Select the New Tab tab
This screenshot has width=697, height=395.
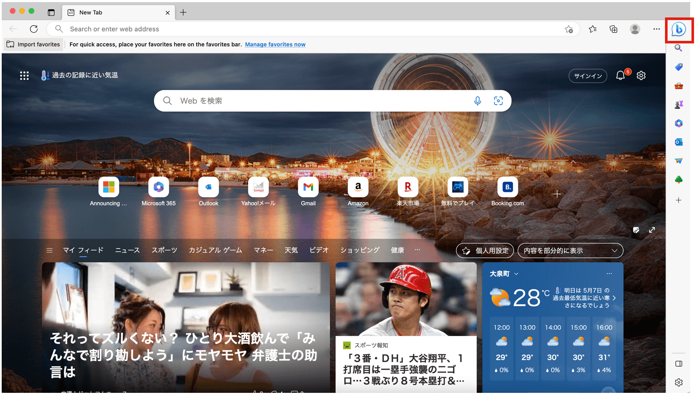(x=119, y=12)
